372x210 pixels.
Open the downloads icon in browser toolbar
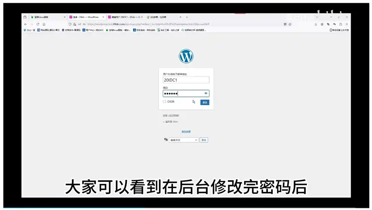coord(316,24)
